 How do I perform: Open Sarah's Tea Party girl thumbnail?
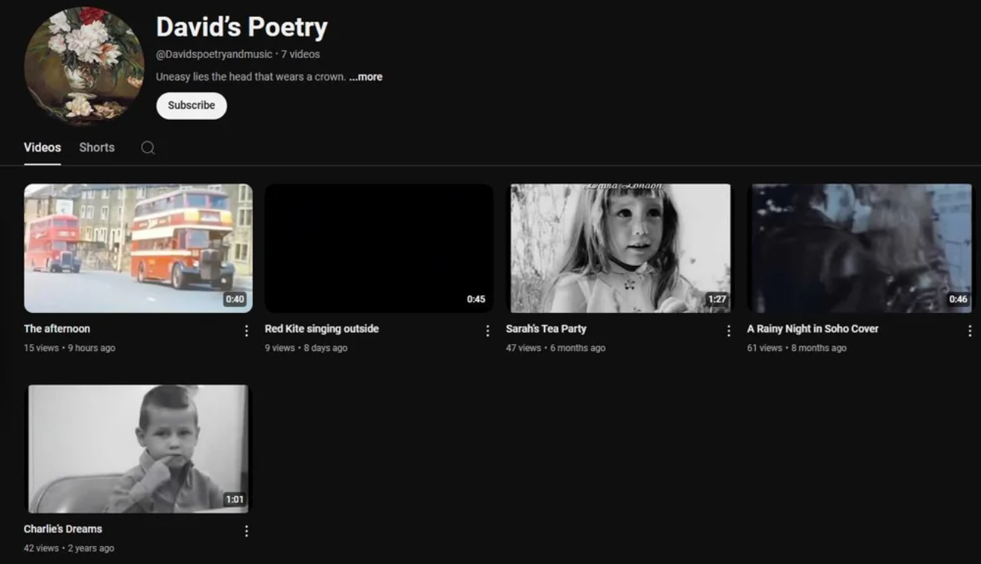tap(619, 248)
